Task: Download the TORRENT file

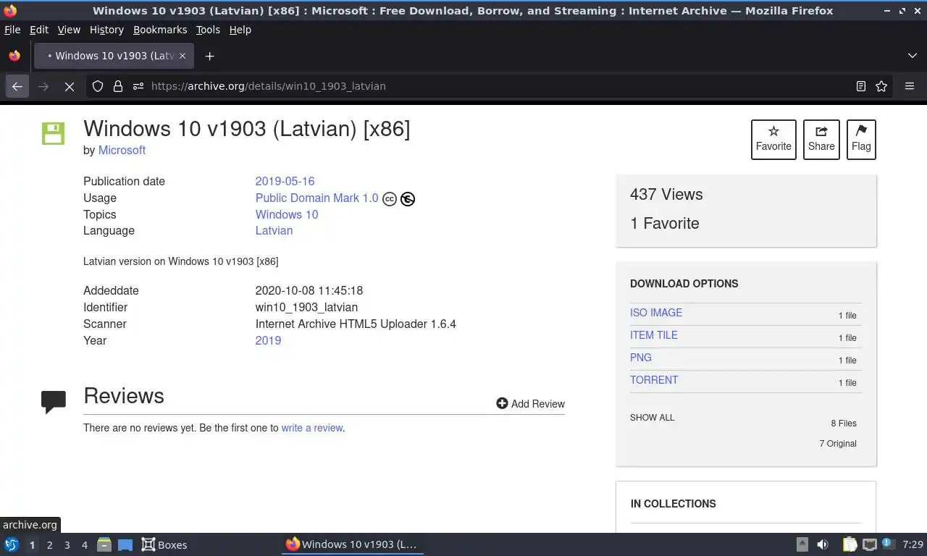Action: click(654, 380)
